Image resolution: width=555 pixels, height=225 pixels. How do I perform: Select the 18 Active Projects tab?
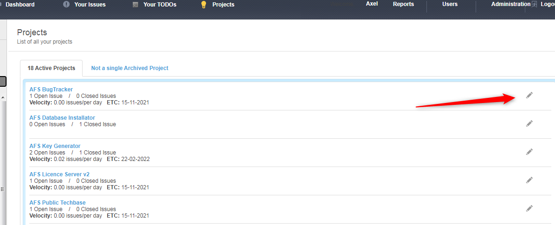[x=52, y=68]
